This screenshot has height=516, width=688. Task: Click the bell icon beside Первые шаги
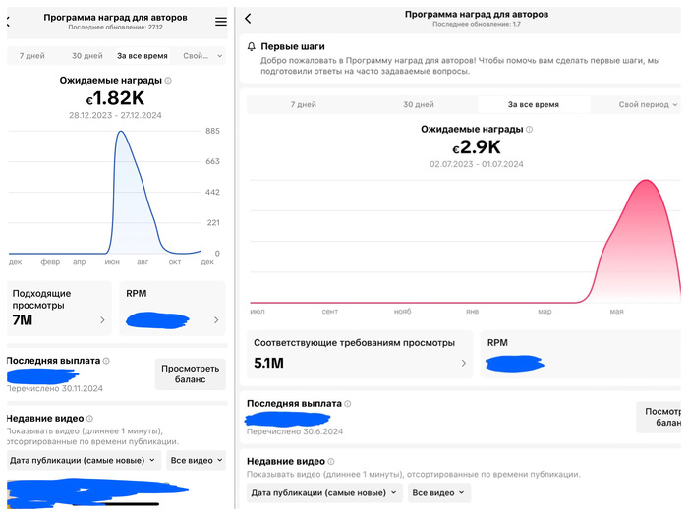tap(252, 46)
